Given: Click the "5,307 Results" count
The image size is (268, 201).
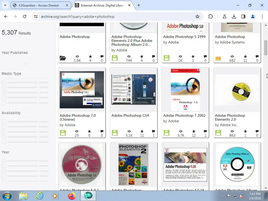Looking at the screenshot, I should pos(16,32).
